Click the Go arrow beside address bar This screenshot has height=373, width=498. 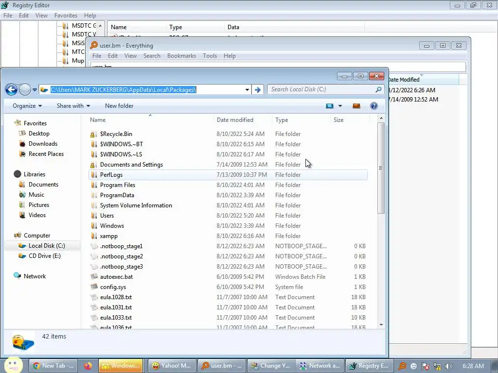pos(258,90)
